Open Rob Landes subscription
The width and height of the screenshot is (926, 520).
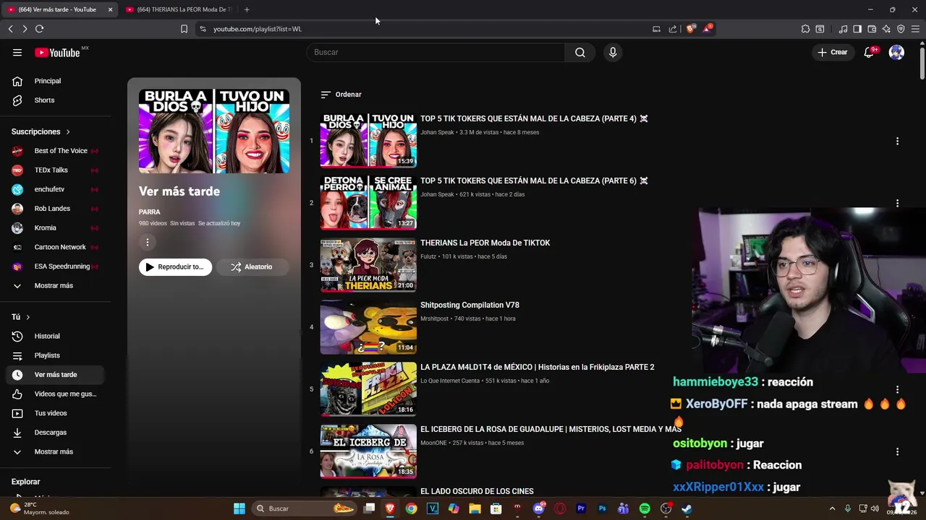(x=52, y=209)
